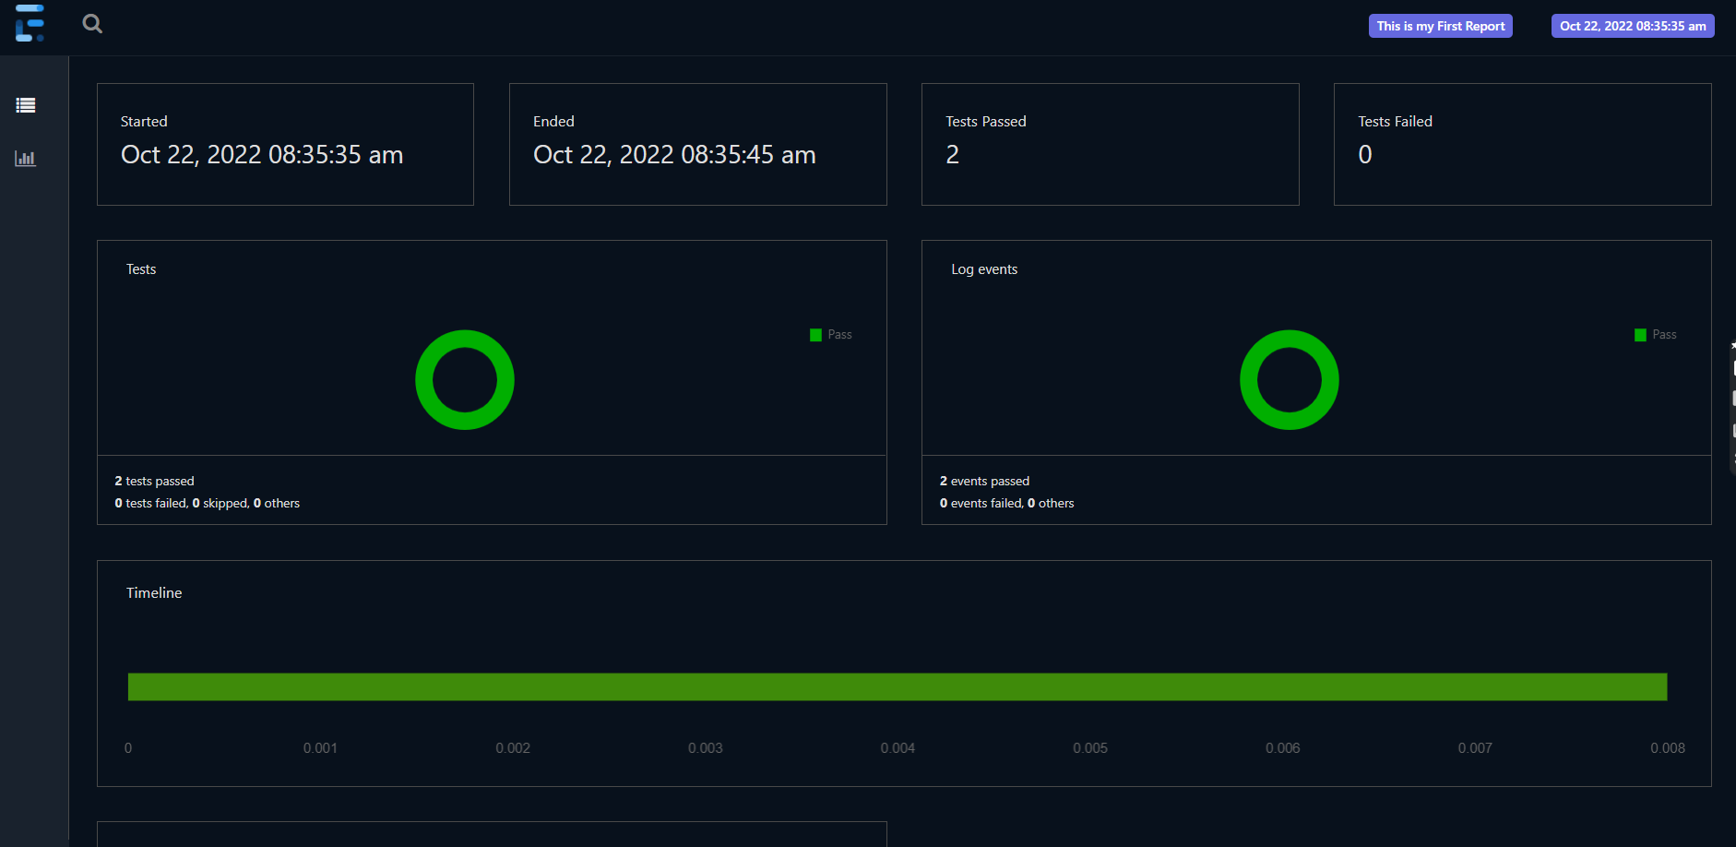Click the "0.002" timeline axis label
The height and width of the screenshot is (847, 1736).
[x=513, y=748]
